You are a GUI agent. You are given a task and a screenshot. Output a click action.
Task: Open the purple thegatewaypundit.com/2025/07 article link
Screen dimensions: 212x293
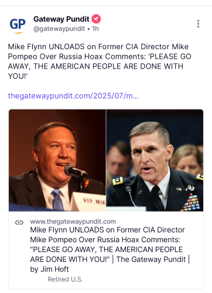pos(73,96)
